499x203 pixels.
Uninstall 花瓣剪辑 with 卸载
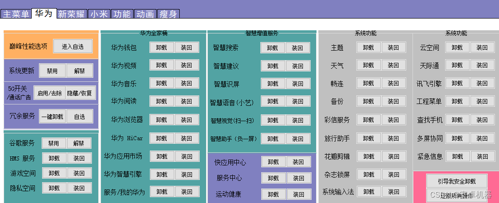click(369, 156)
